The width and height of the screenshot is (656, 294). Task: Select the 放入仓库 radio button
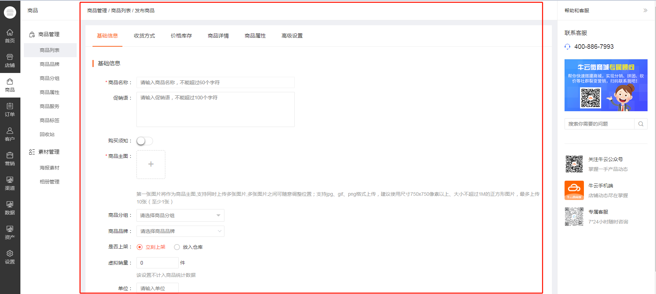177,247
